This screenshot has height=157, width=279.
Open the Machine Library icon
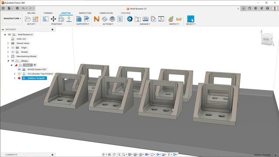pos(145,19)
